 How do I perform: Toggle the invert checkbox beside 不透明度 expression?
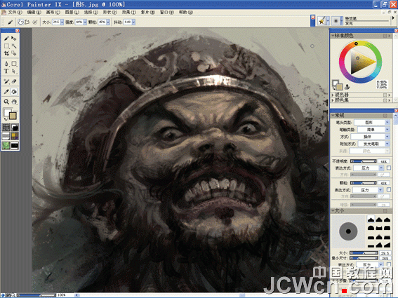click(x=389, y=168)
